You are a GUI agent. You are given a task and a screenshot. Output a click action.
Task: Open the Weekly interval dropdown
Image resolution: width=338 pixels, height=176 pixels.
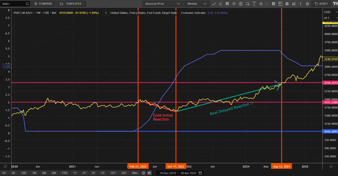click(197, 4)
